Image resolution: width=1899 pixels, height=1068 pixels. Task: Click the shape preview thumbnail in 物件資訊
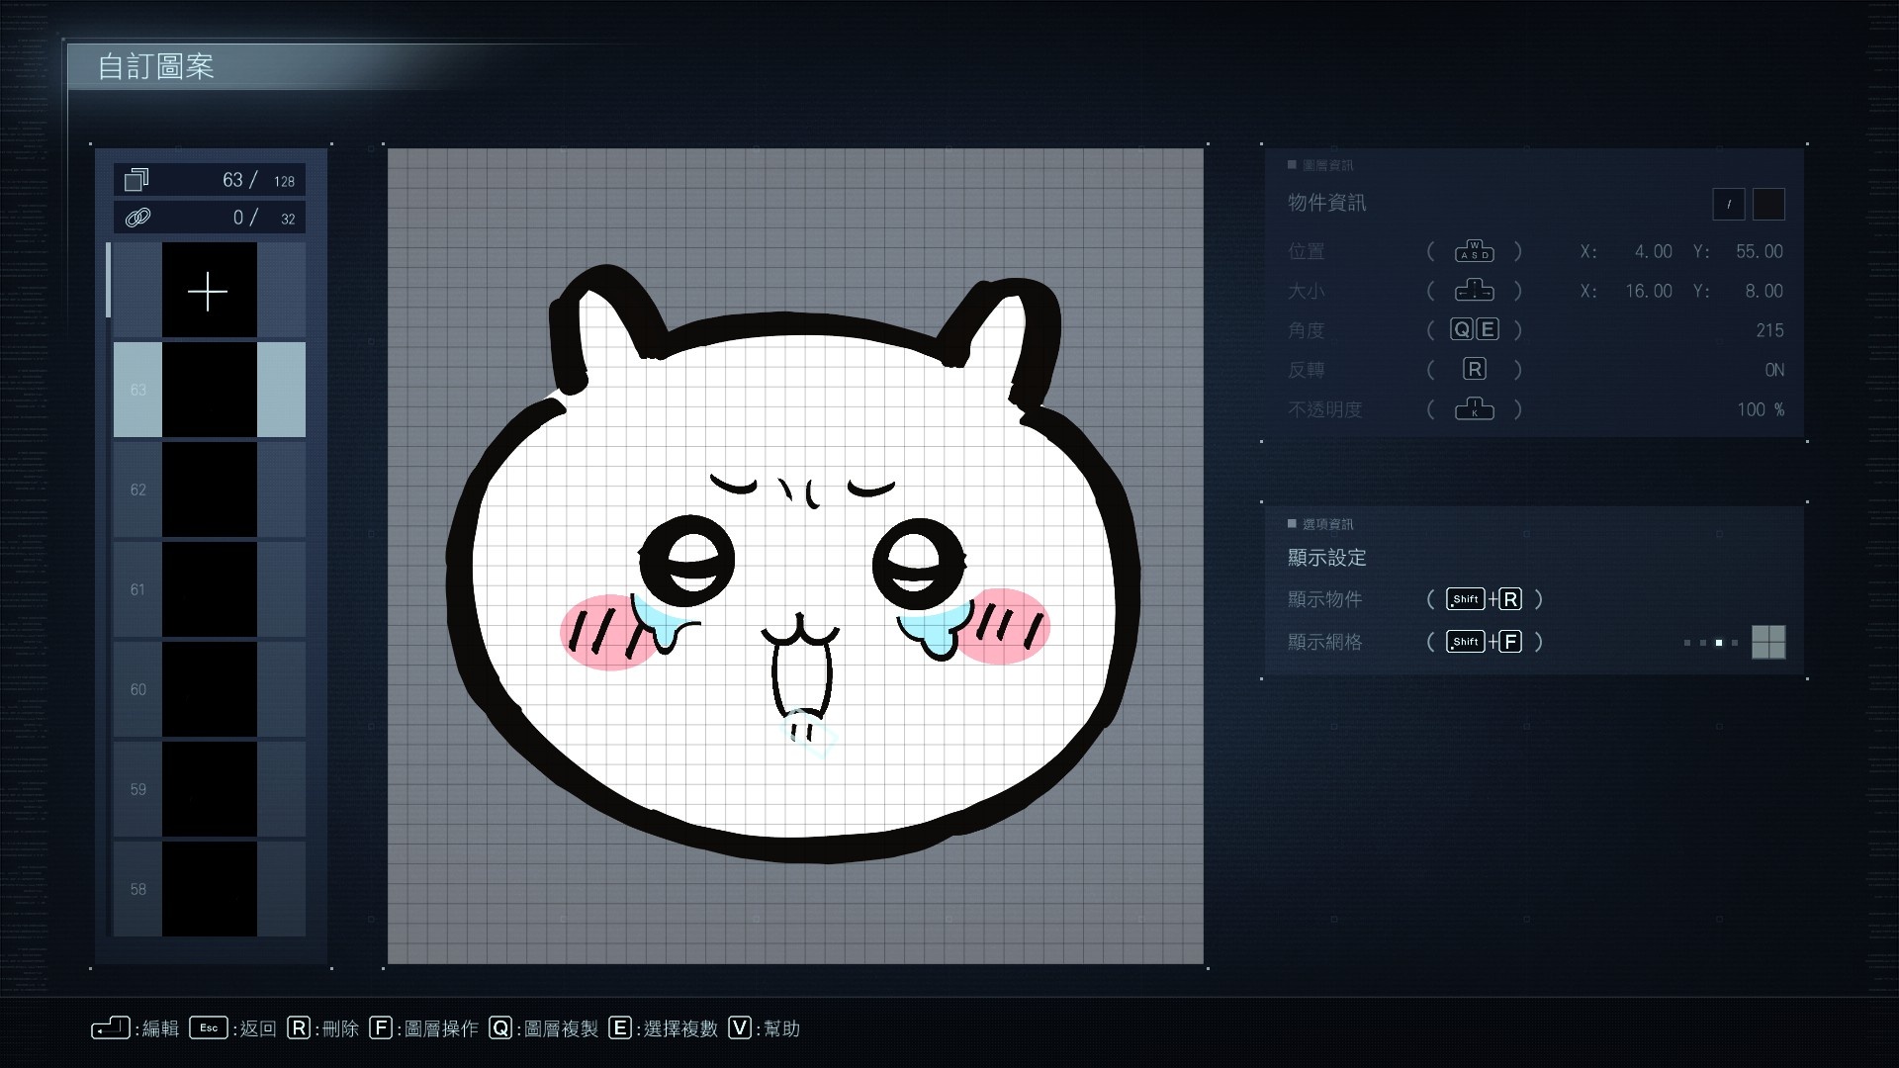click(x=1729, y=205)
